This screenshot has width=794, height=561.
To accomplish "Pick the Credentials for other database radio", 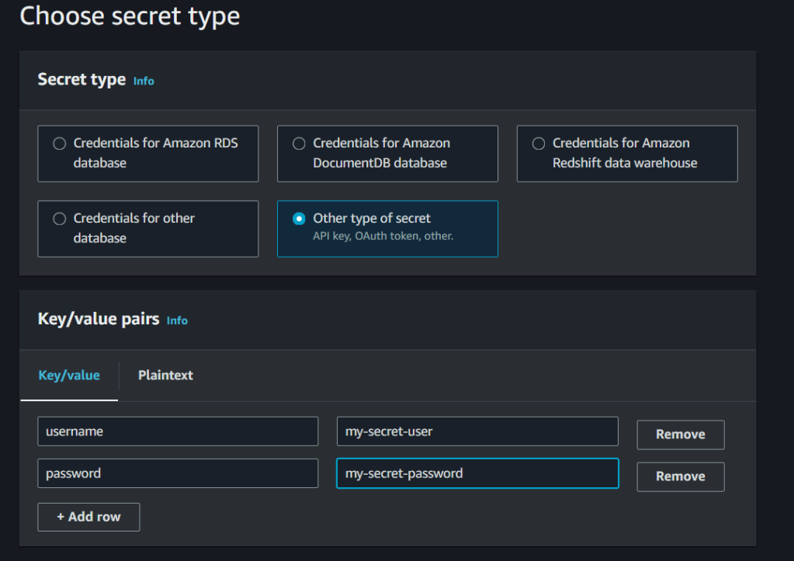I will pos(58,219).
